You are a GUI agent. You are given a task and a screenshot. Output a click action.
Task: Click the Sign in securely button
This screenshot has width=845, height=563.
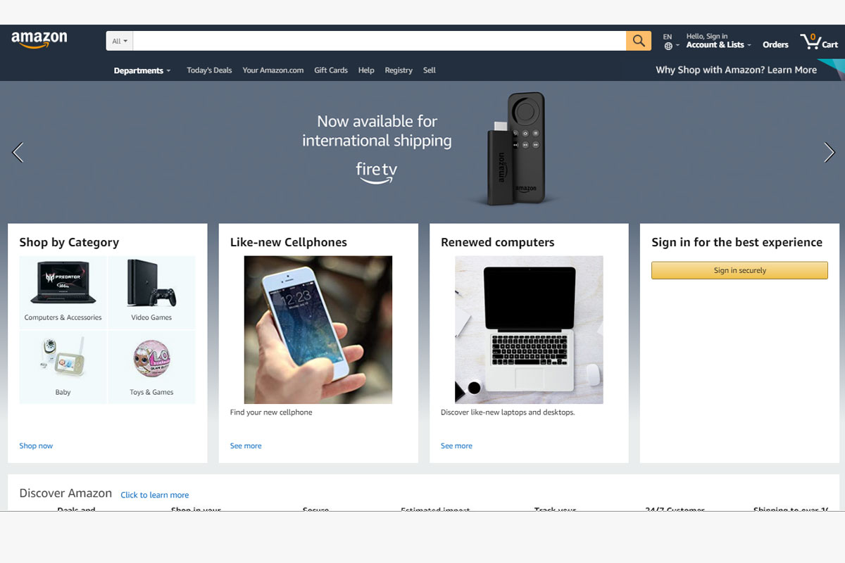point(739,270)
